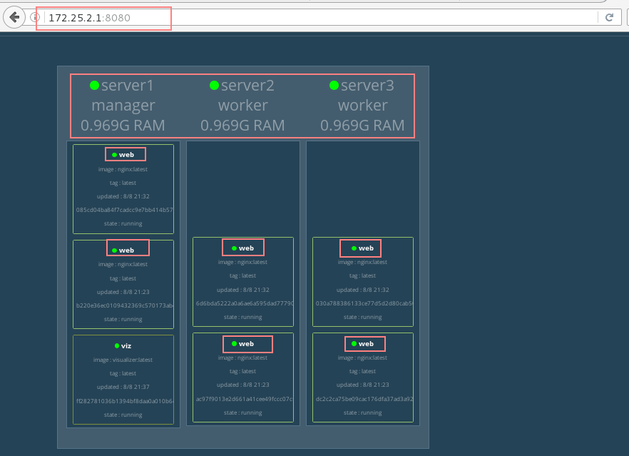The image size is (629, 456).
Task: Click the viz container title
Action: pyautogui.click(x=126, y=346)
